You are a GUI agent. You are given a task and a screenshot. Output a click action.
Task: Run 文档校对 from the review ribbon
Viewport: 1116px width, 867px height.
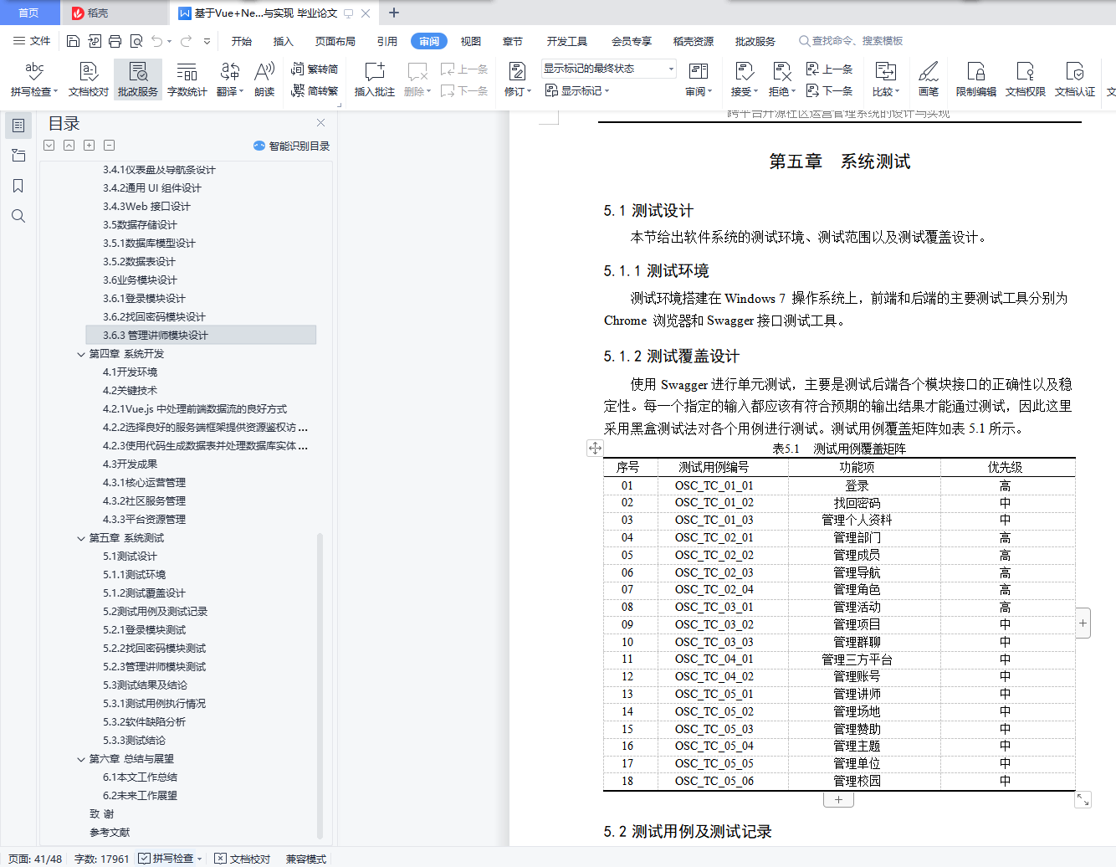coord(89,80)
